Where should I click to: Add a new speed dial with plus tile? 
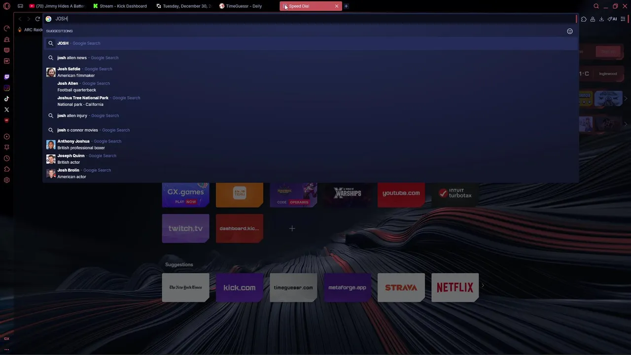tap(292, 228)
